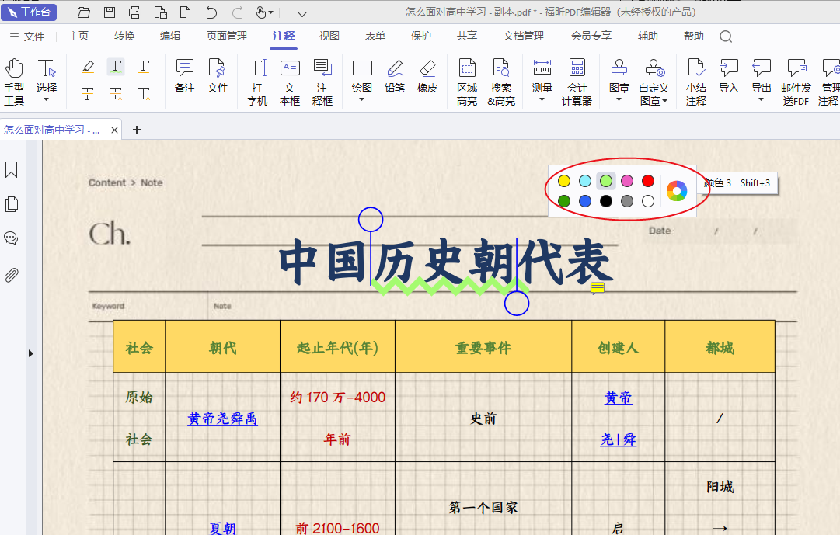The width and height of the screenshot is (840, 535).
Task: Open the Bookmarks panel in left sidebar
Action: coord(12,170)
